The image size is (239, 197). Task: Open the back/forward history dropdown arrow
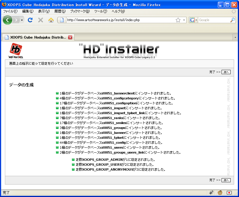pos(22,20)
